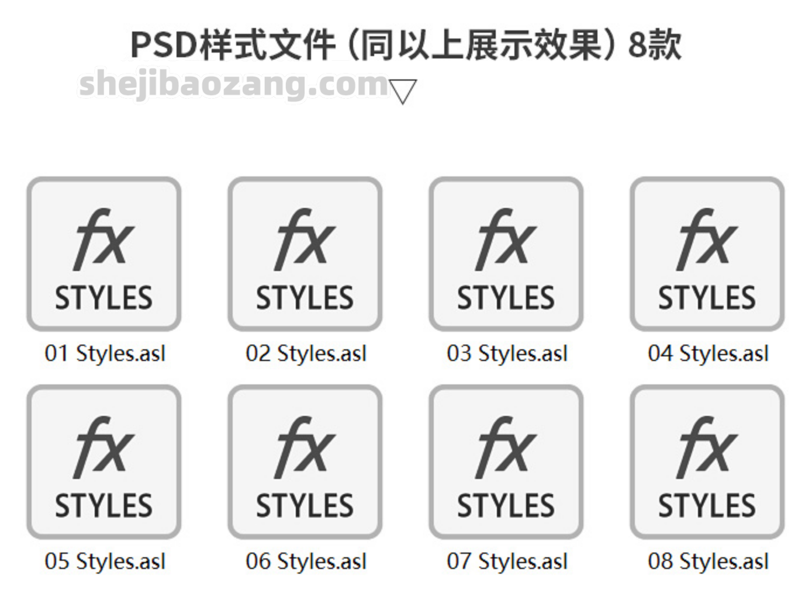Screen dimensions: 812x611
Task: Click the file name 08 Styles.asl
Action: 709,562
